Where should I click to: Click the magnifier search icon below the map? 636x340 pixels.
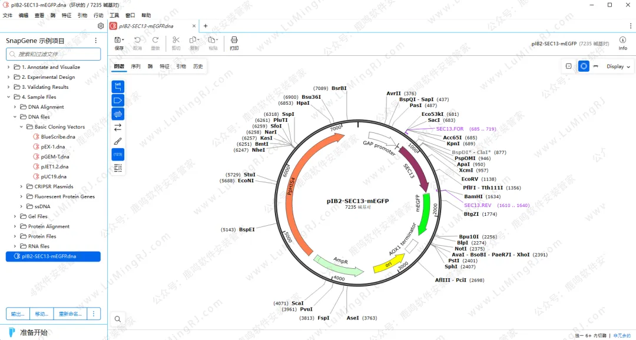tap(118, 319)
